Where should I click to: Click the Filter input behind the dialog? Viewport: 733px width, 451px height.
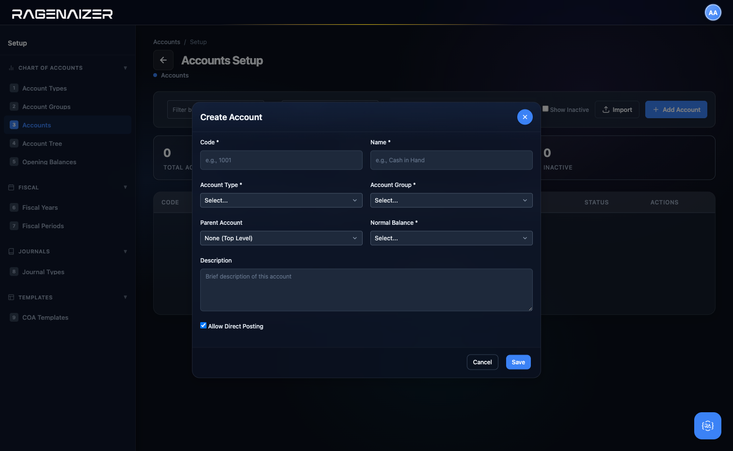180,110
